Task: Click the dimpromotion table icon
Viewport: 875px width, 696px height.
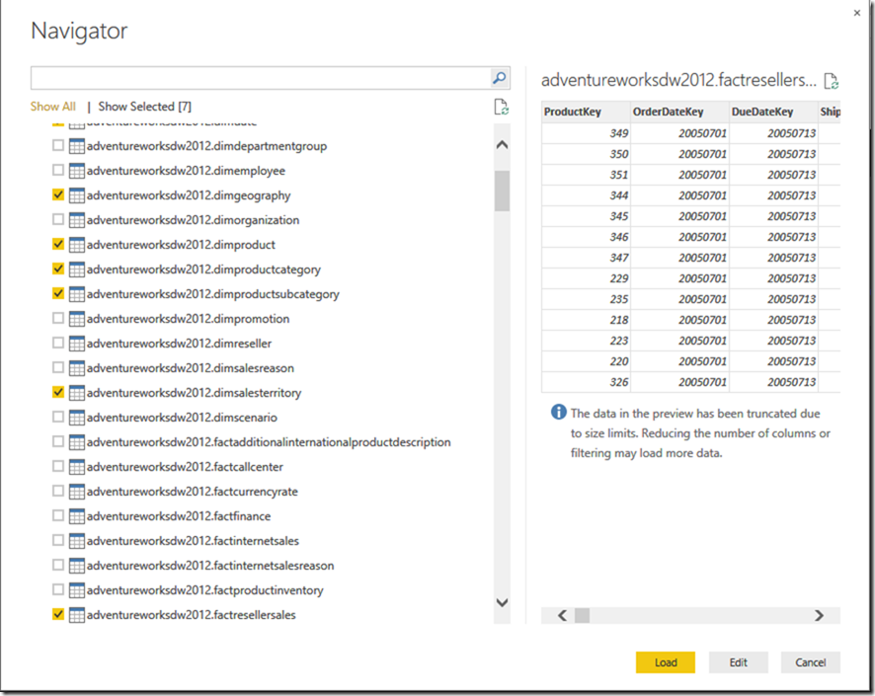Action: click(76, 319)
